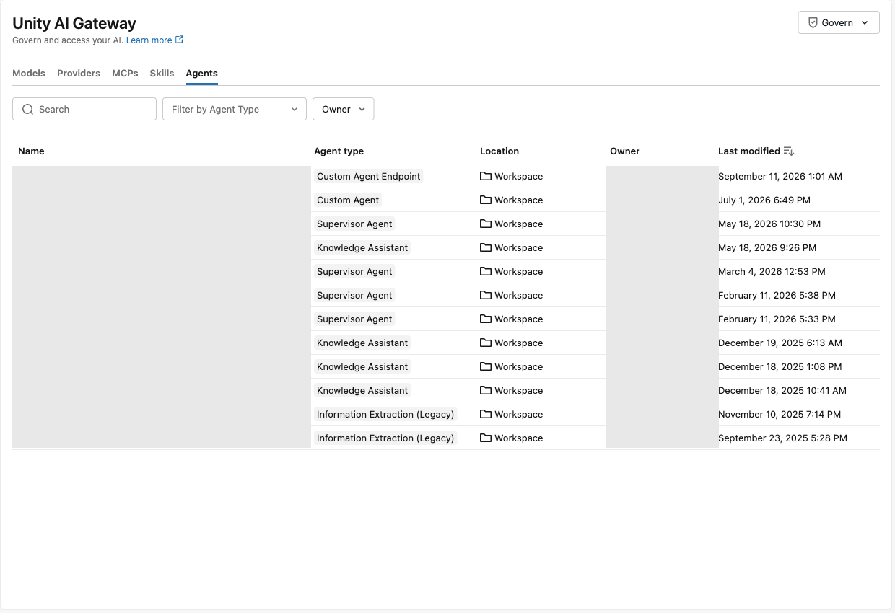Click the September 23, 2025 5:28 PM date
895x613 pixels.
(x=782, y=438)
